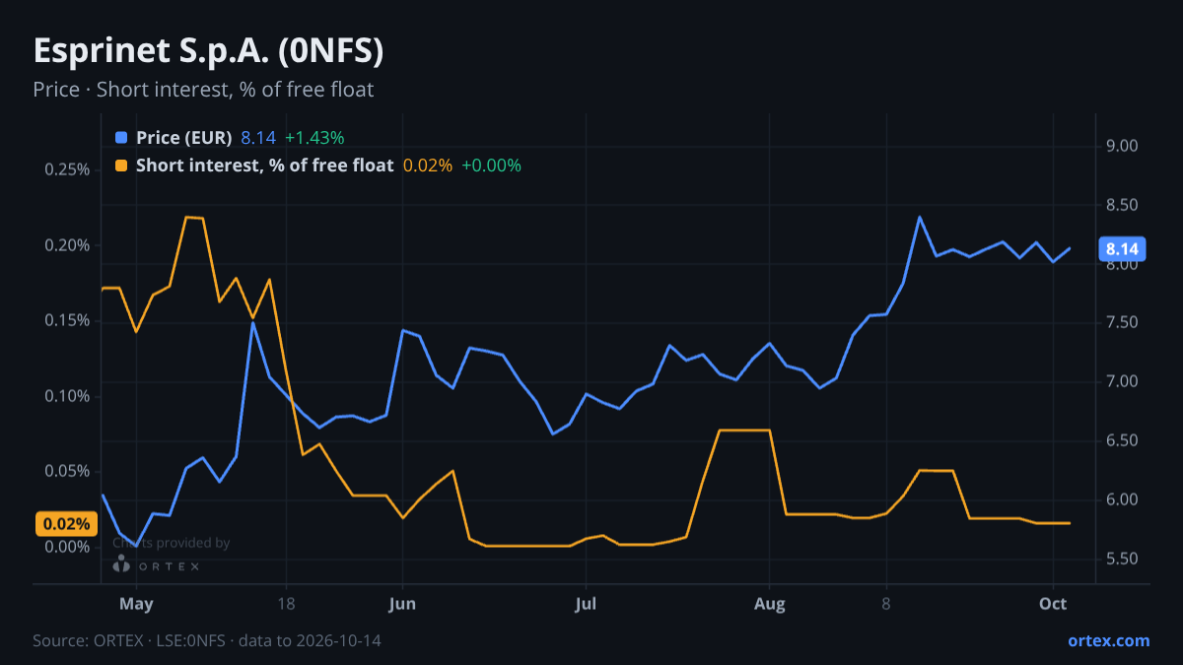Click the 7.50 right axis label
Image resolution: width=1183 pixels, height=665 pixels.
(x=1123, y=323)
